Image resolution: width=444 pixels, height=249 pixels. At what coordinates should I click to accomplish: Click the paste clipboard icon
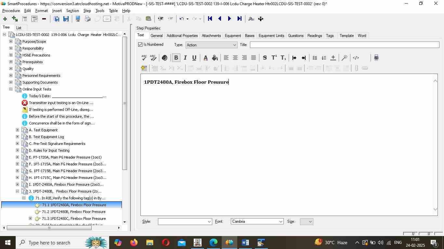point(148,19)
